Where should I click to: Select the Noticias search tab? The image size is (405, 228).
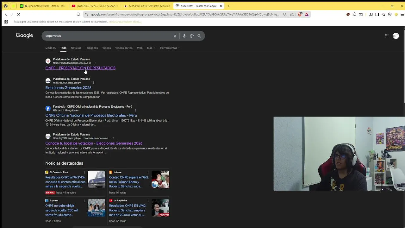pos(76,48)
